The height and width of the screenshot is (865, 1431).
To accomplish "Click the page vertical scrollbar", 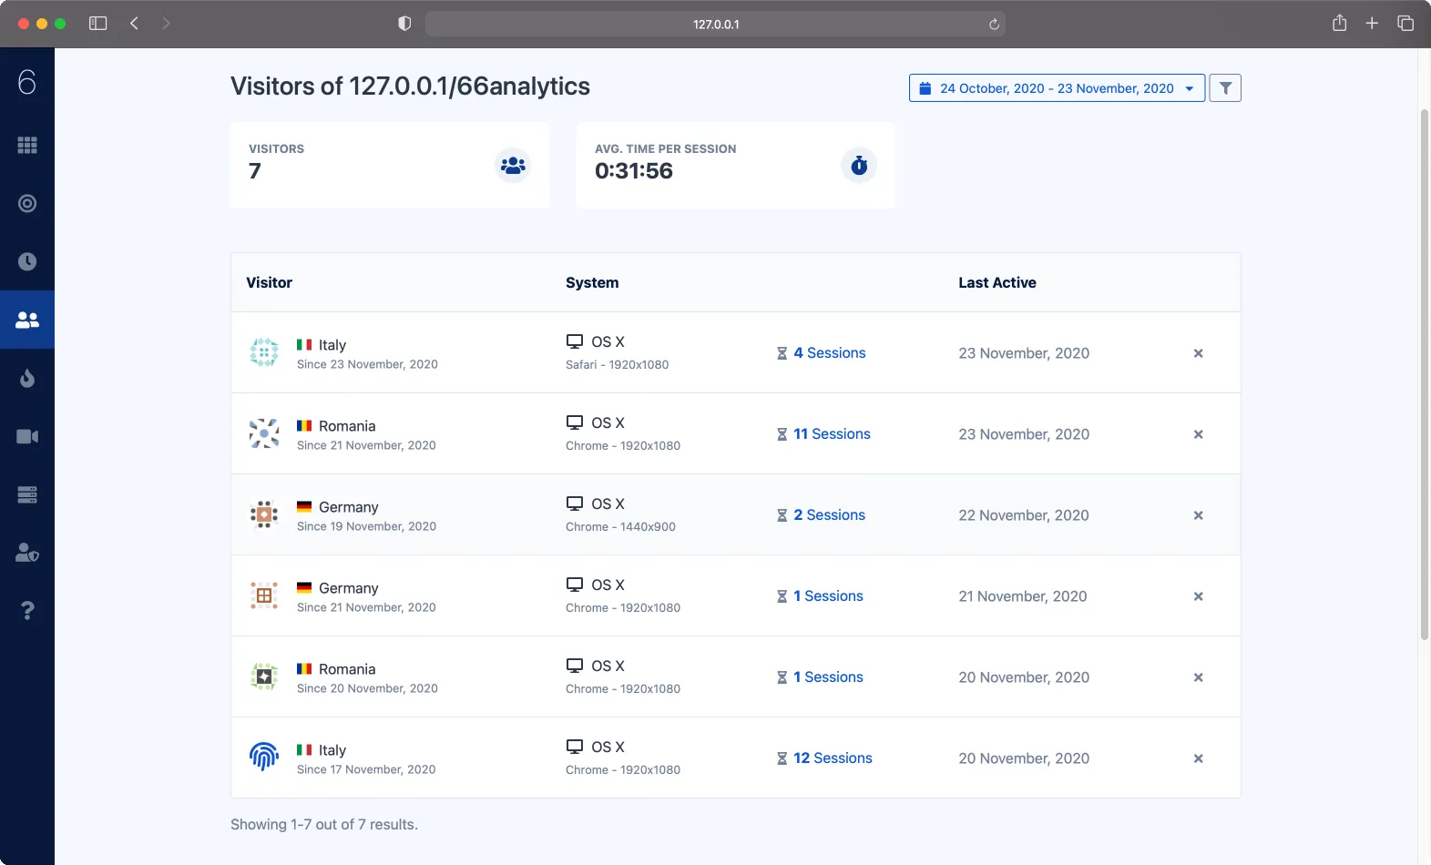I will click(1425, 373).
